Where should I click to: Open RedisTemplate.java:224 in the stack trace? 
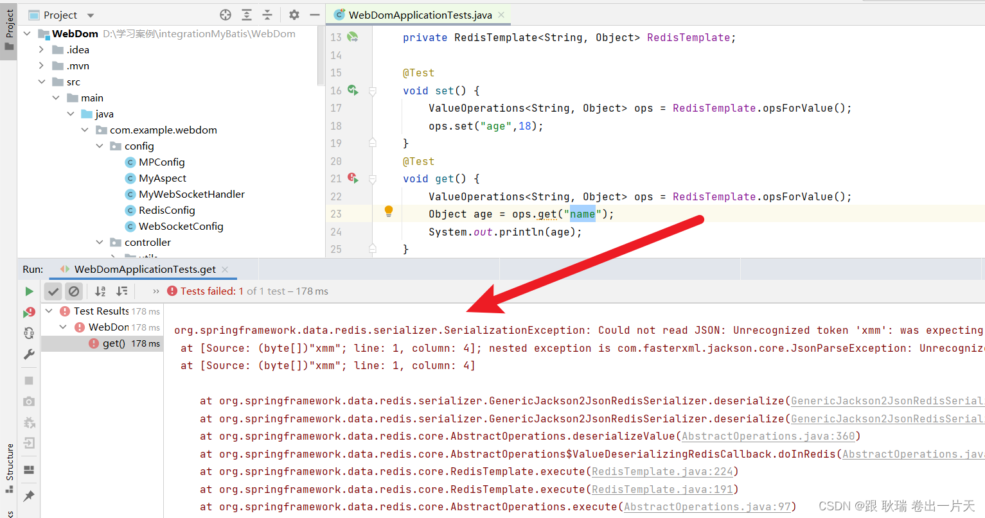tap(662, 471)
